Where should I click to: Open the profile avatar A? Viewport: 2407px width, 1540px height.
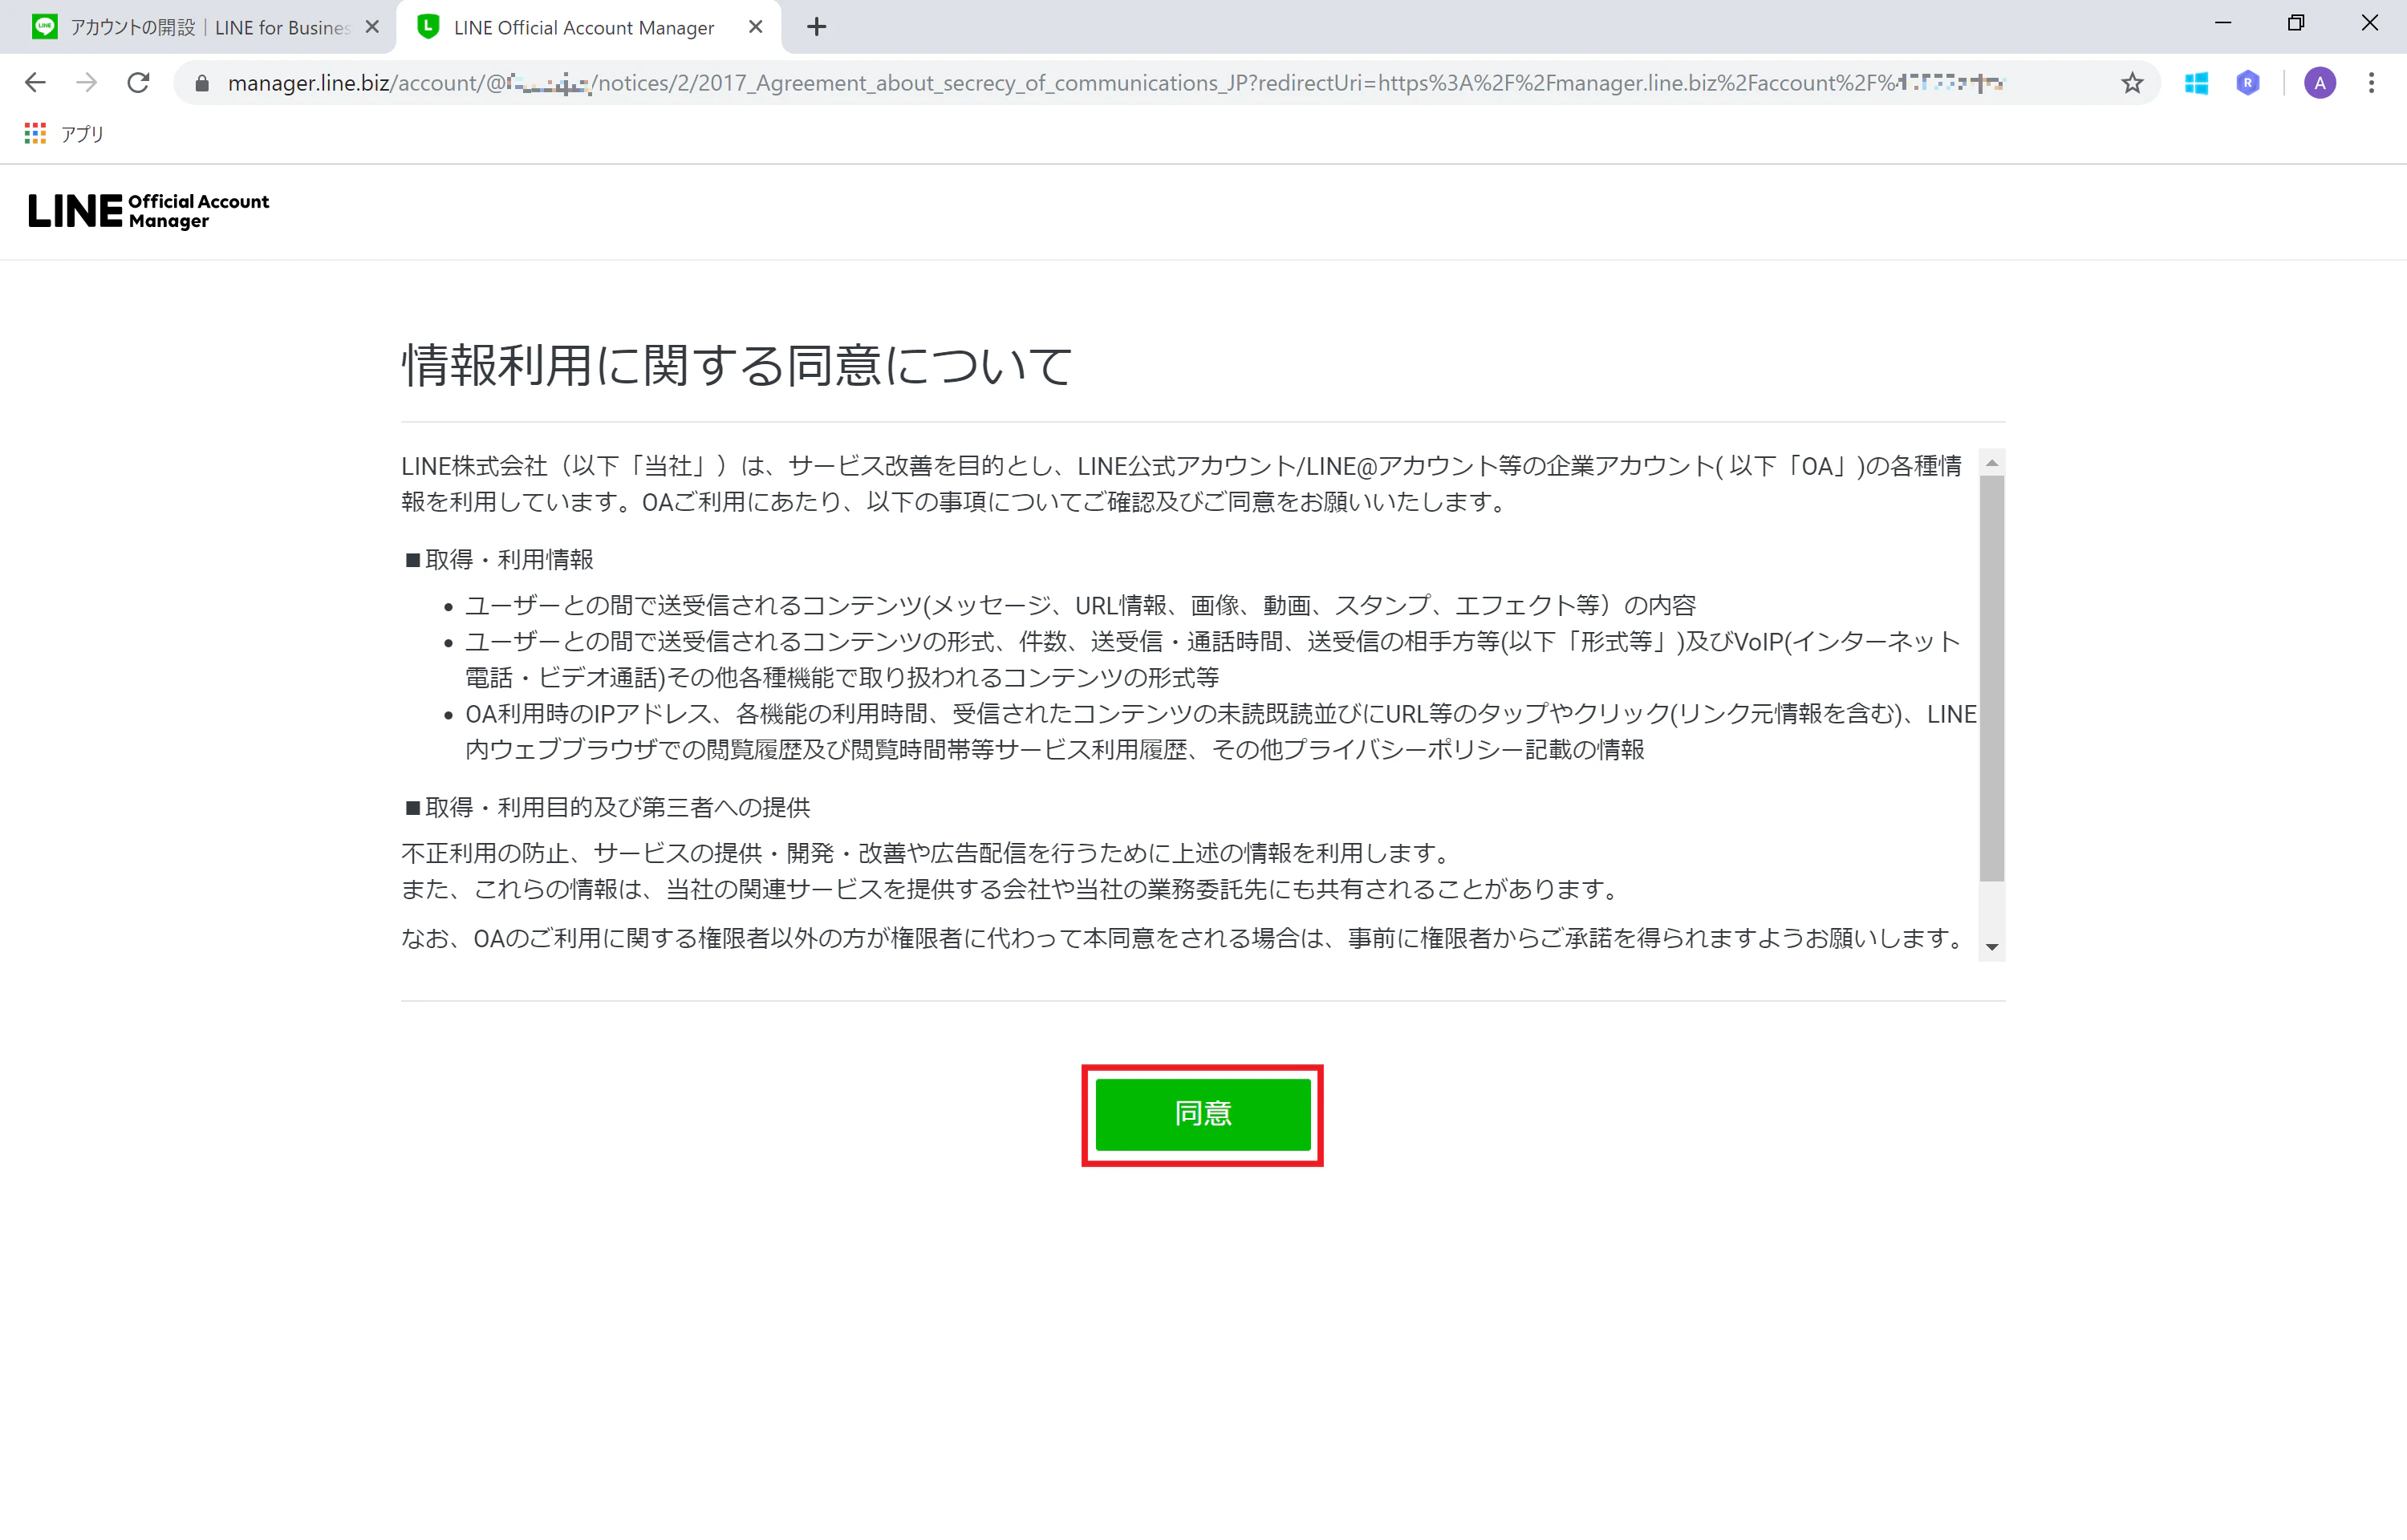(x=2320, y=83)
